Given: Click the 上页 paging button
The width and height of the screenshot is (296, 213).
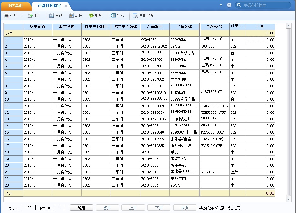Looking at the screenshot, I should pyautogui.click(x=133, y=208).
